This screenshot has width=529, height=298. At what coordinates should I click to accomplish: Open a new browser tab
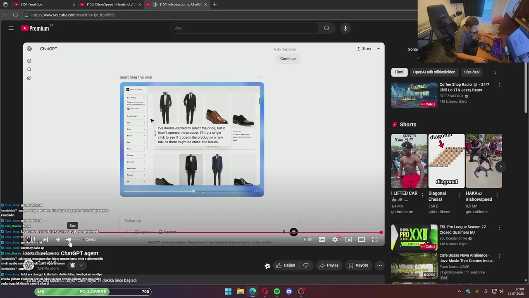pos(214,5)
